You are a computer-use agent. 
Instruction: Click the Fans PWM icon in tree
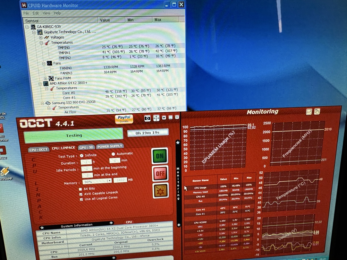click(51, 78)
